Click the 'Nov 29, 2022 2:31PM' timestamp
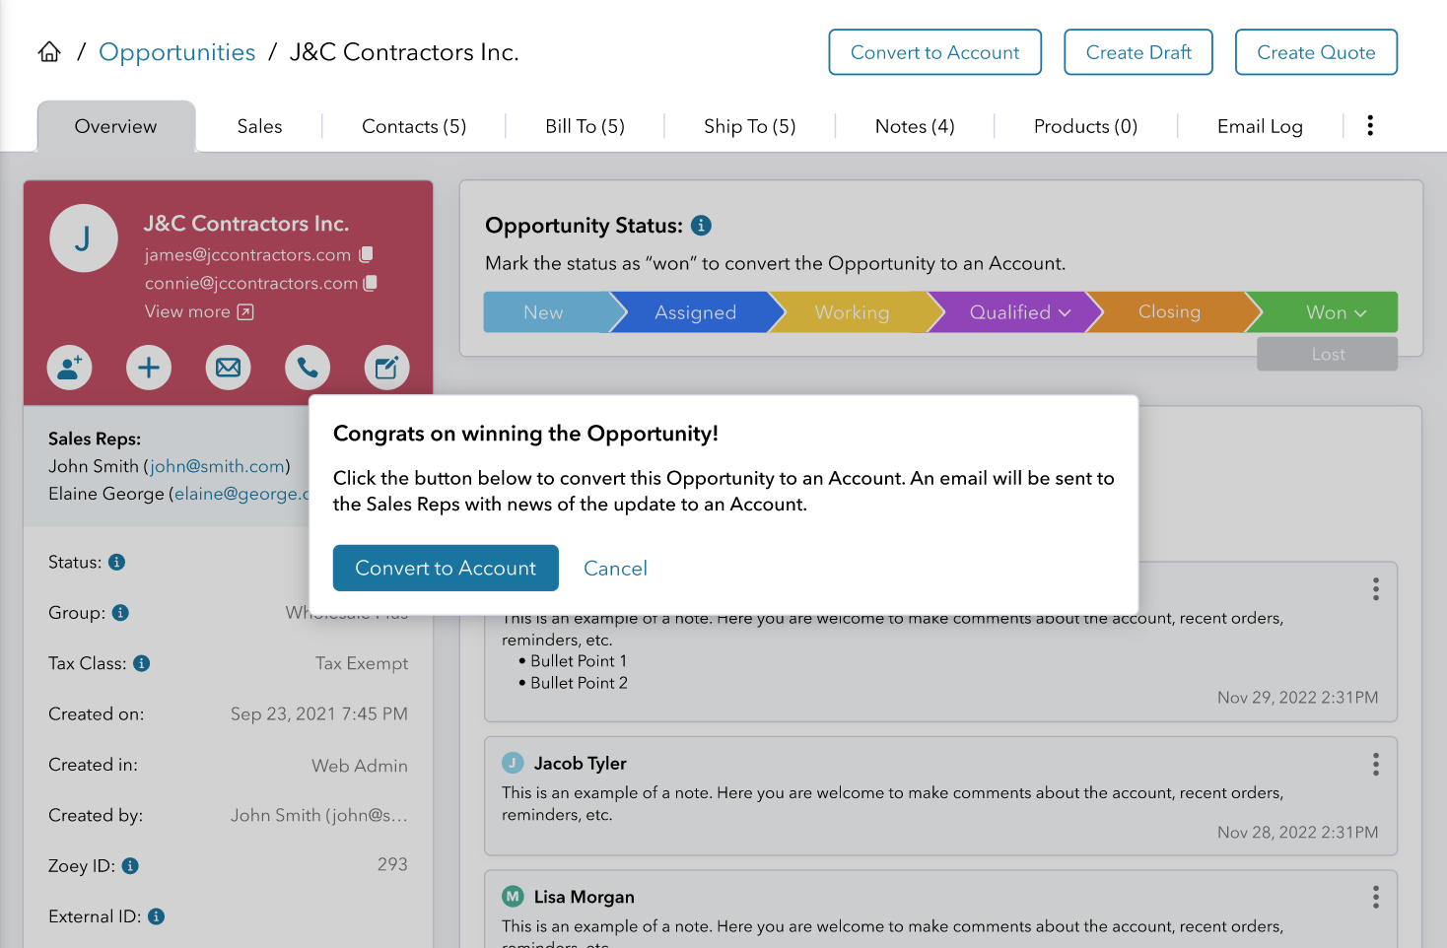 point(1297,698)
